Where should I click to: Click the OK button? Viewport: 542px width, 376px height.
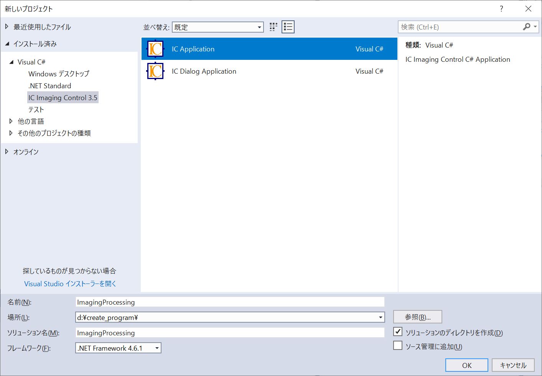point(467,365)
